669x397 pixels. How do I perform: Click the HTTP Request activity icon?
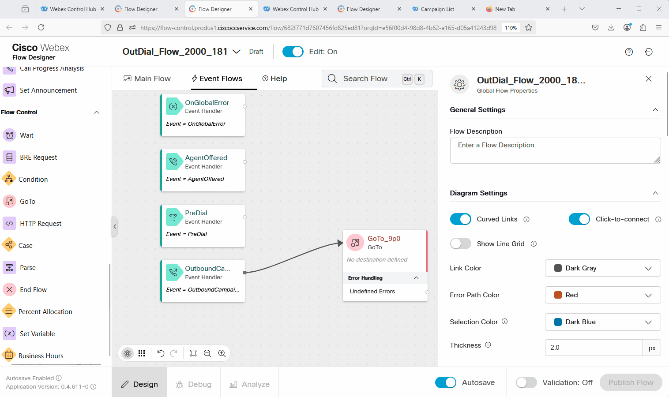pyautogui.click(x=9, y=223)
